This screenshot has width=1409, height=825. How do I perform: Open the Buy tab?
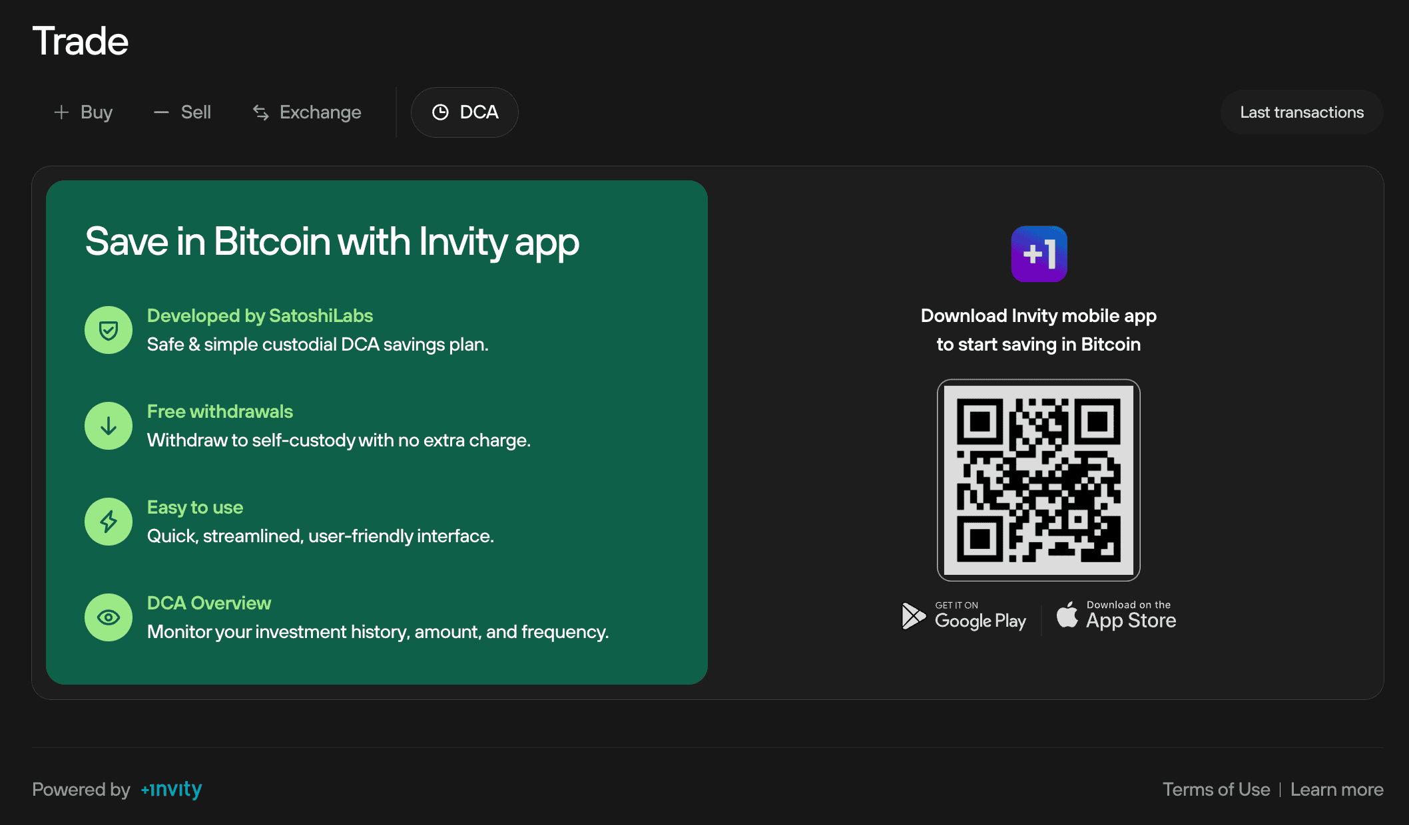tap(83, 112)
